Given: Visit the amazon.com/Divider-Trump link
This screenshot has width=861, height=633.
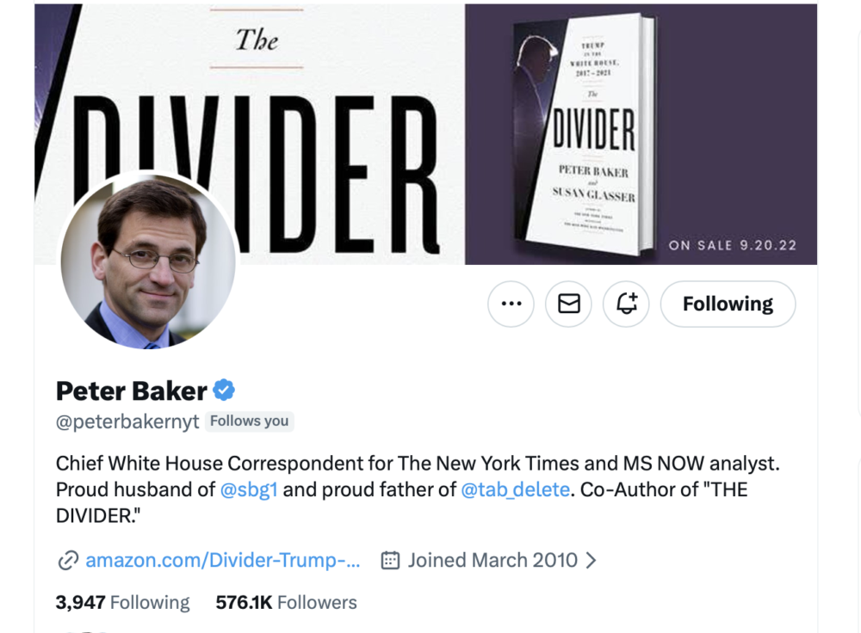Looking at the screenshot, I should 222,561.
